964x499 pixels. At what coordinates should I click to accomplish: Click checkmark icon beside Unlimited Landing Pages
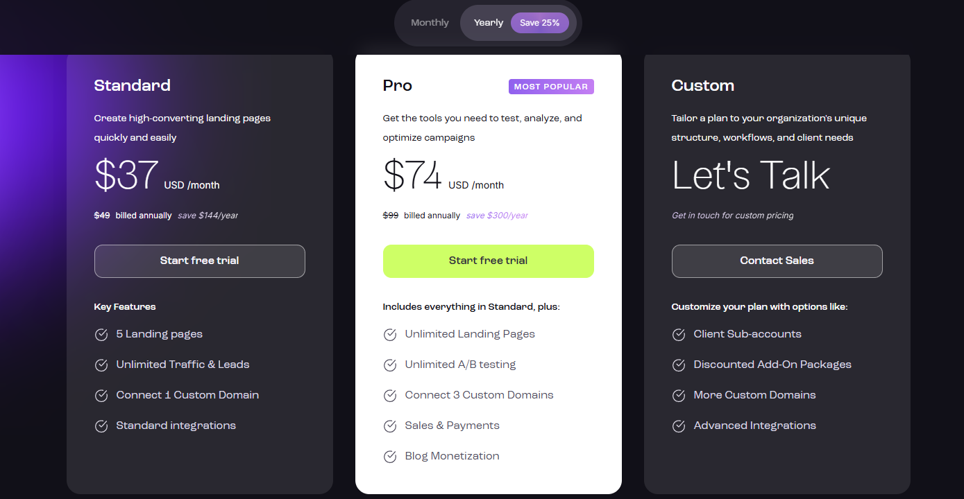tap(390, 335)
